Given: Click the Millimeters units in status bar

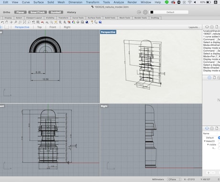Looking at the screenshot, I should tap(158, 179).
